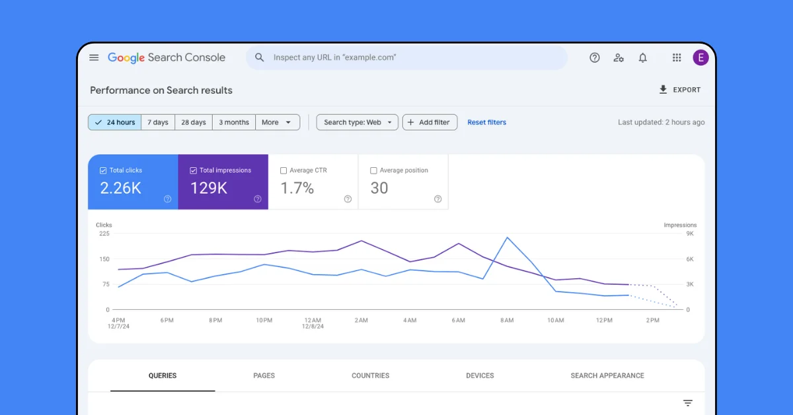Screen dimensions: 793x415
Task: Click the Last updated: 2 hours ago text
Action: pyautogui.click(x=661, y=122)
